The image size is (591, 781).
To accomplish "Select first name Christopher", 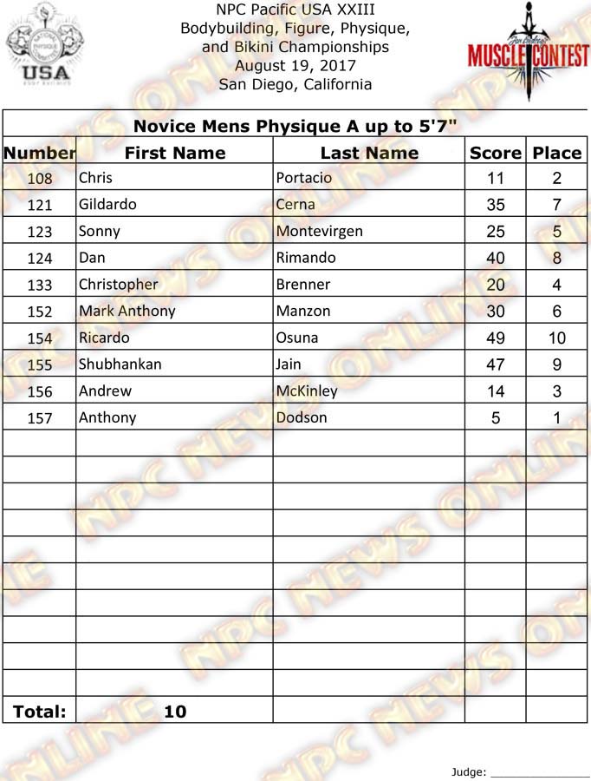I will (x=119, y=284).
